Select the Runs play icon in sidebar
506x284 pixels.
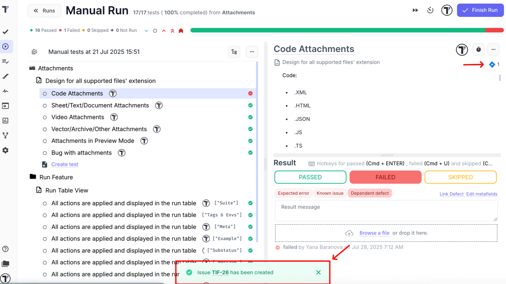click(6, 47)
